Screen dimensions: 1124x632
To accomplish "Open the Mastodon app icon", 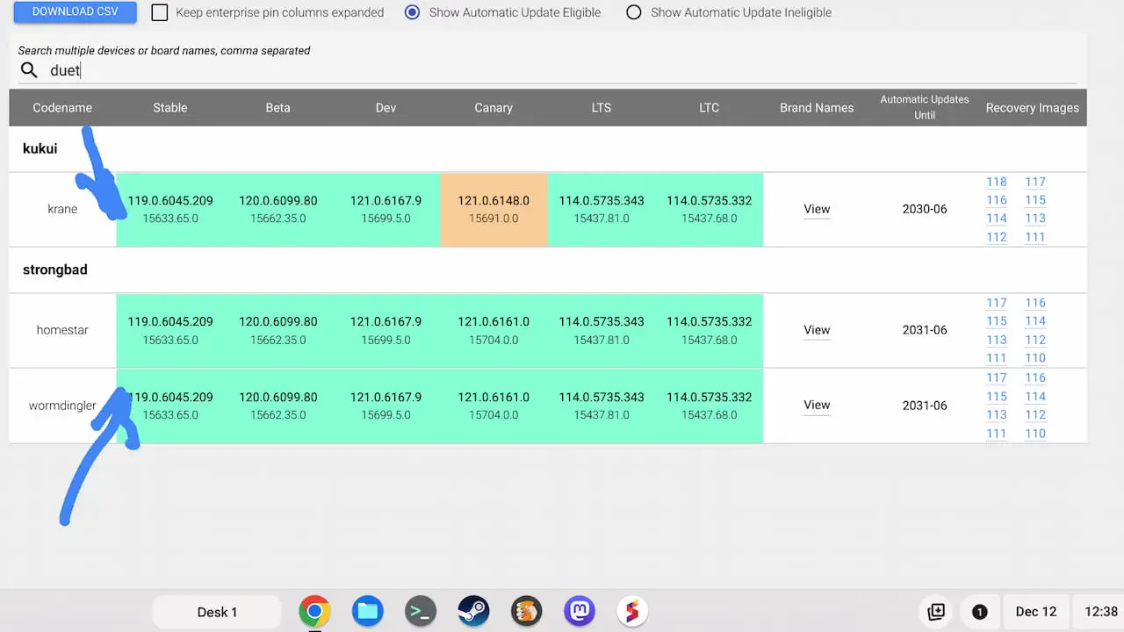I will (580, 612).
